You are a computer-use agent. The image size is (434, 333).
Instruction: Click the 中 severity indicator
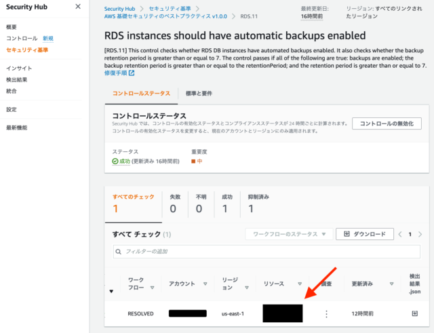tap(197, 161)
